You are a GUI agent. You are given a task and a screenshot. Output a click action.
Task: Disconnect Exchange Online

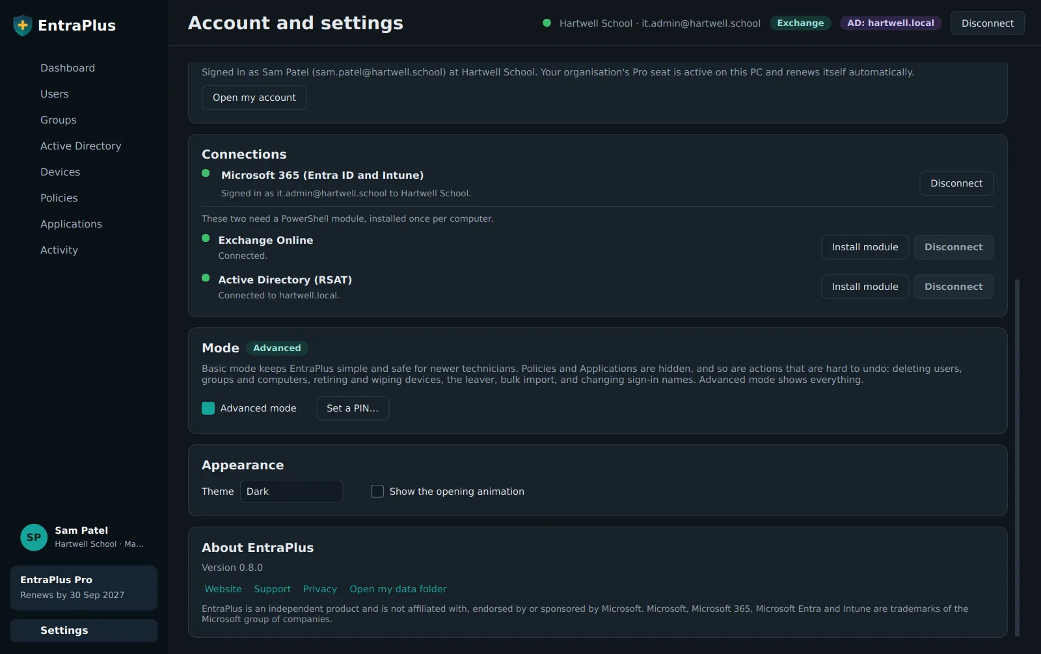(x=954, y=247)
